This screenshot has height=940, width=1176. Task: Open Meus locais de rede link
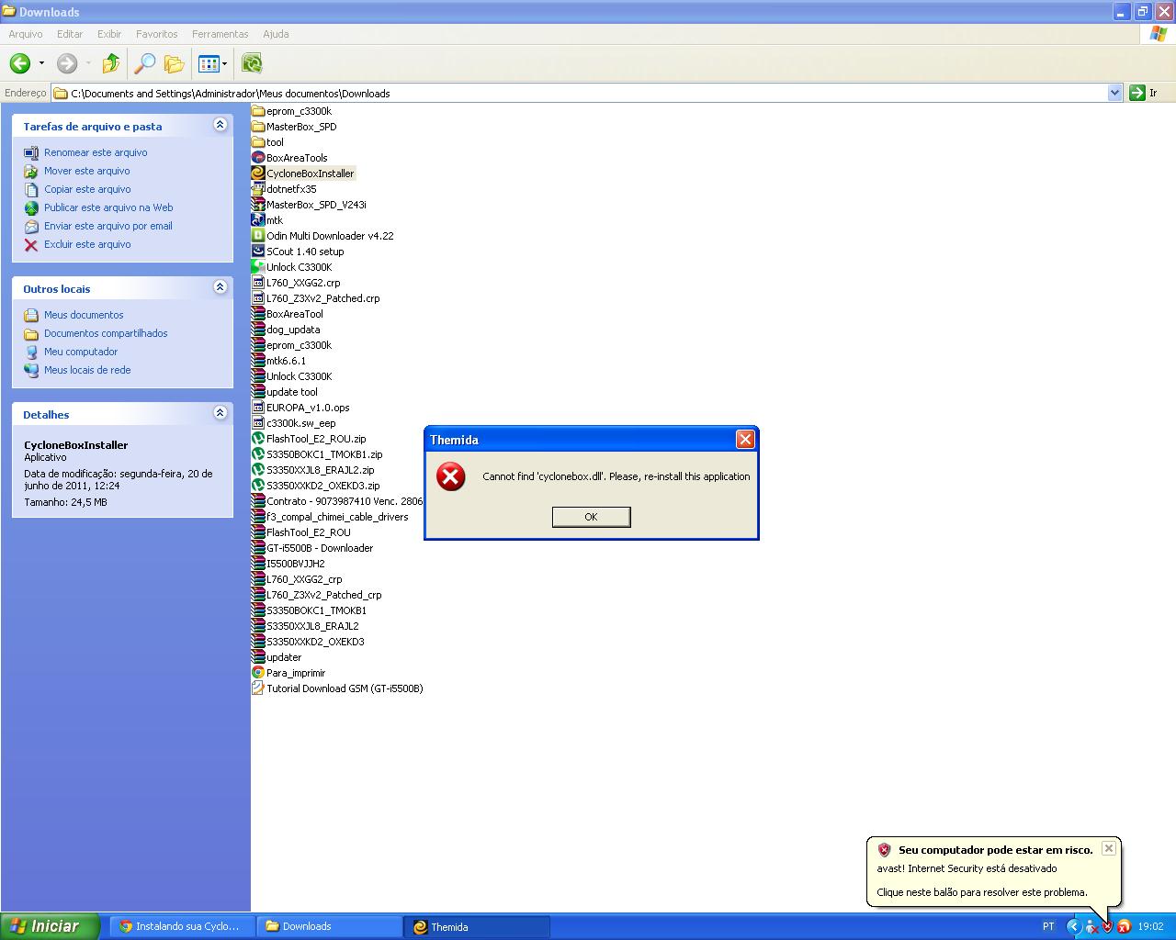[x=87, y=370]
